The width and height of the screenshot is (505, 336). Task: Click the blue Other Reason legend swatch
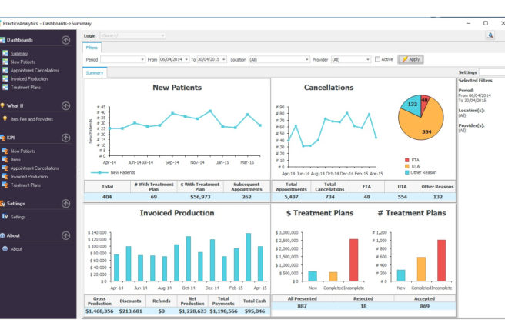[x=406, y=172]
